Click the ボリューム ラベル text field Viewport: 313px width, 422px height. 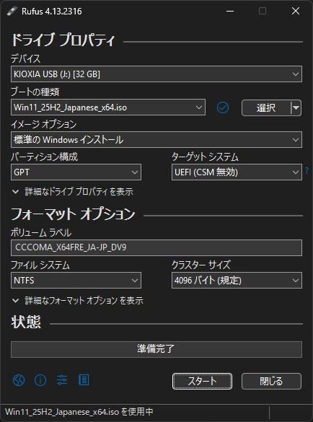[x=156, y=247]
